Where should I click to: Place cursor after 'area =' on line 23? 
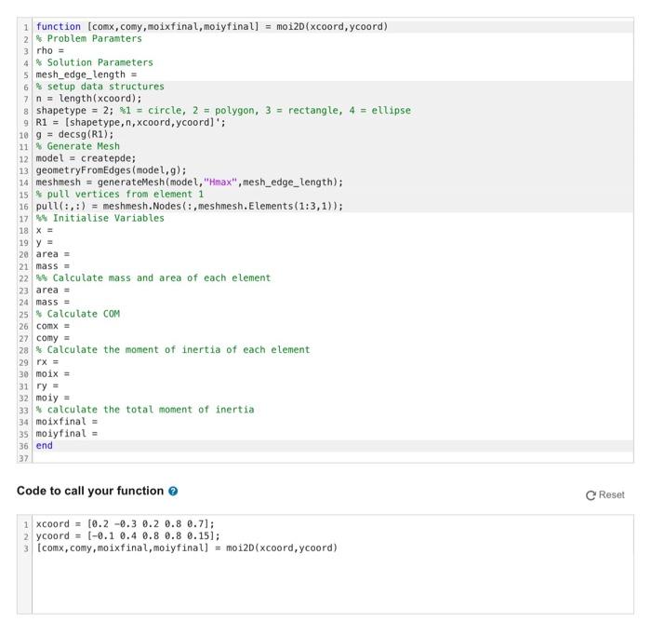click(x=72, y=291)
